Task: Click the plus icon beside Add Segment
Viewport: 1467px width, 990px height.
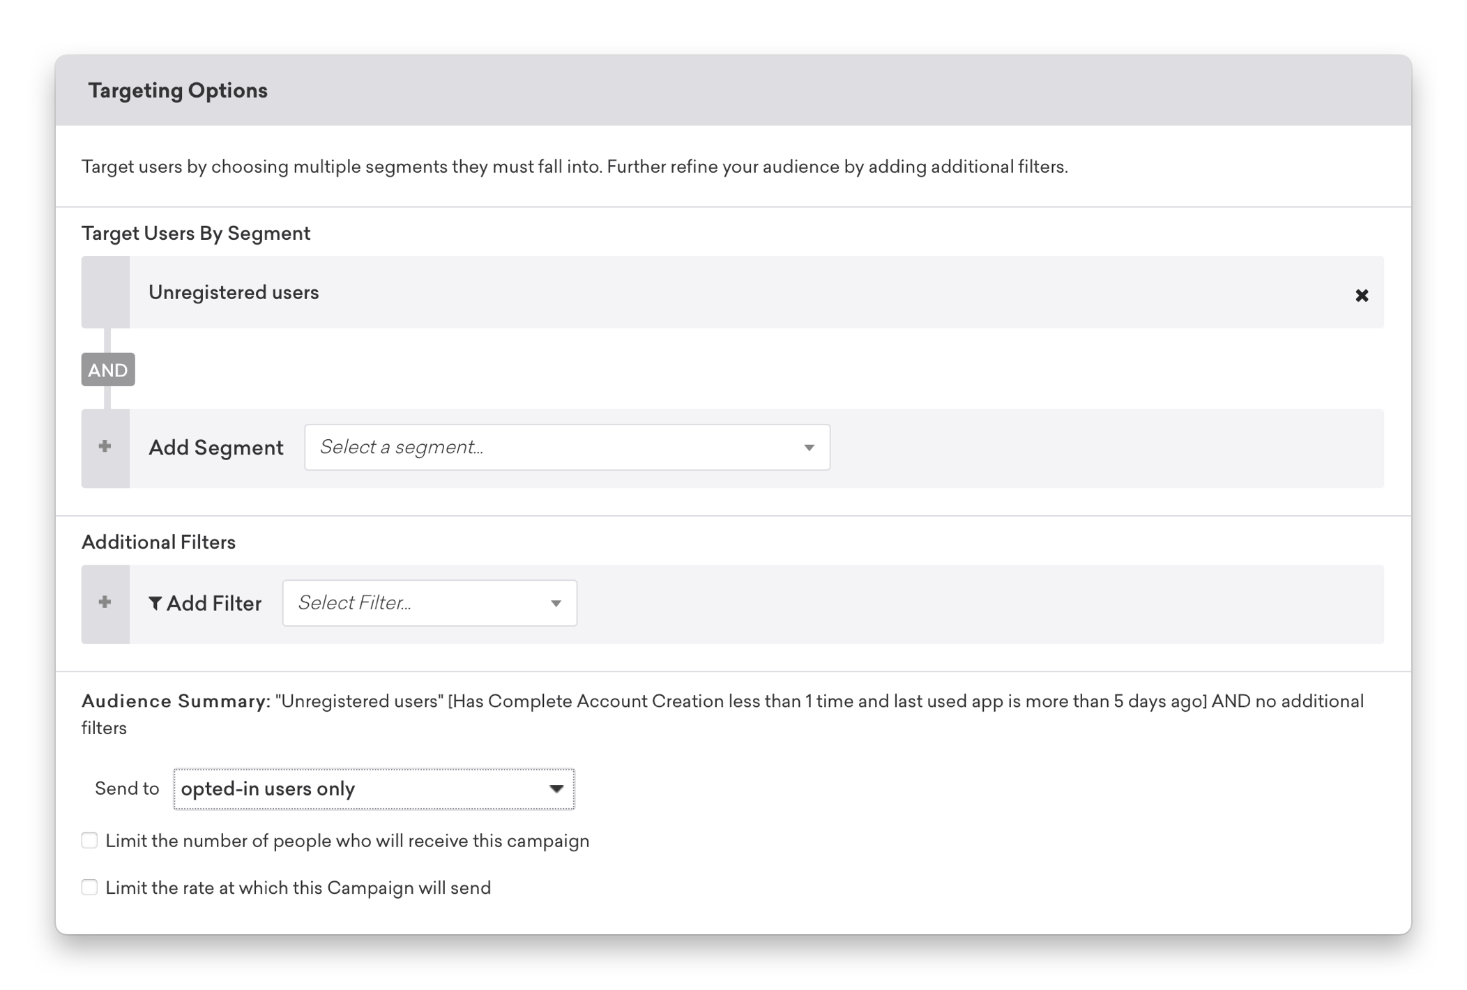Action: click(x=105, y=446)
